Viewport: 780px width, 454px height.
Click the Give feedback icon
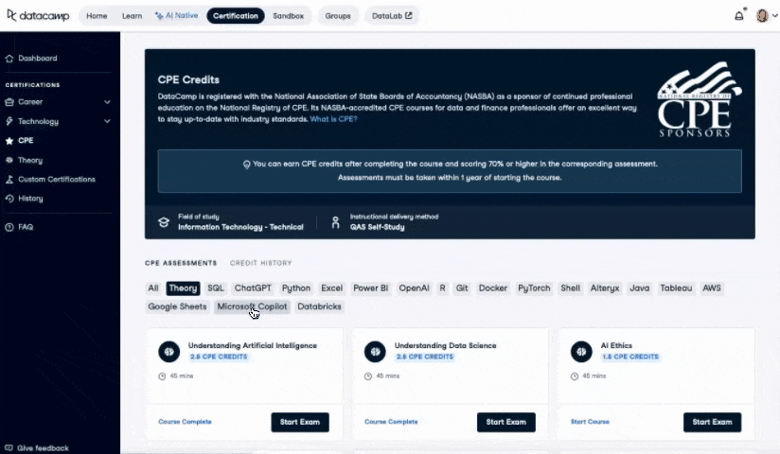pos(9,447)
